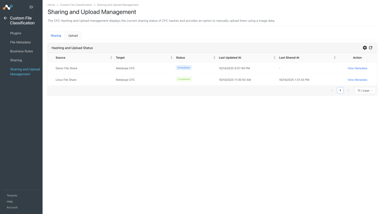Image resolution: width=382 pixels, height=214 pixels.
Task: Sort by Target column arrows
Action: [x=171, y=58]
